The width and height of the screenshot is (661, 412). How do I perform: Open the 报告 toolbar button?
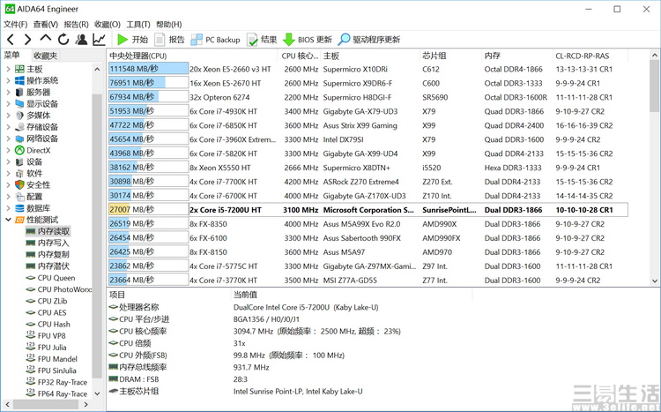[169, 40]
